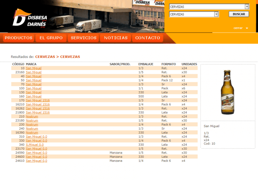This screenshot has width=258, height=180.
Task: Click code number 16262 cell
Action: coord(20,109)
